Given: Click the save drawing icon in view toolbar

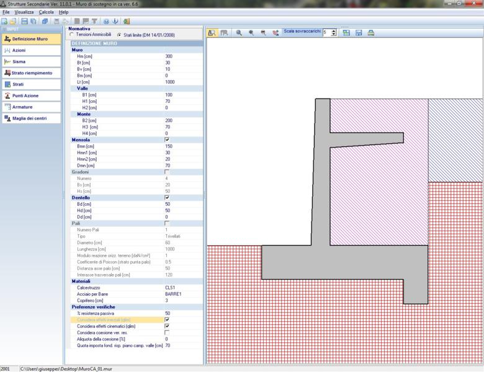Looking at the screenshot, I should [x=359, y=32].
